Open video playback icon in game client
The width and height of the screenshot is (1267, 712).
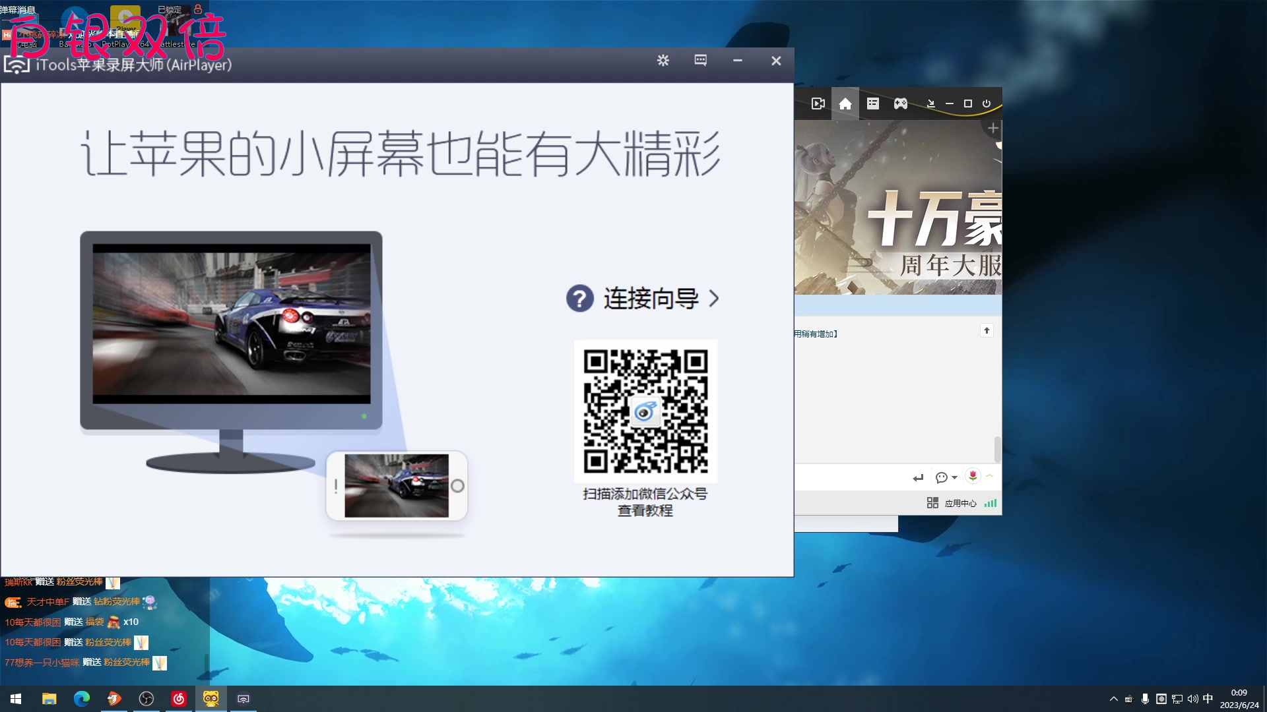click(x=818, y=104)
